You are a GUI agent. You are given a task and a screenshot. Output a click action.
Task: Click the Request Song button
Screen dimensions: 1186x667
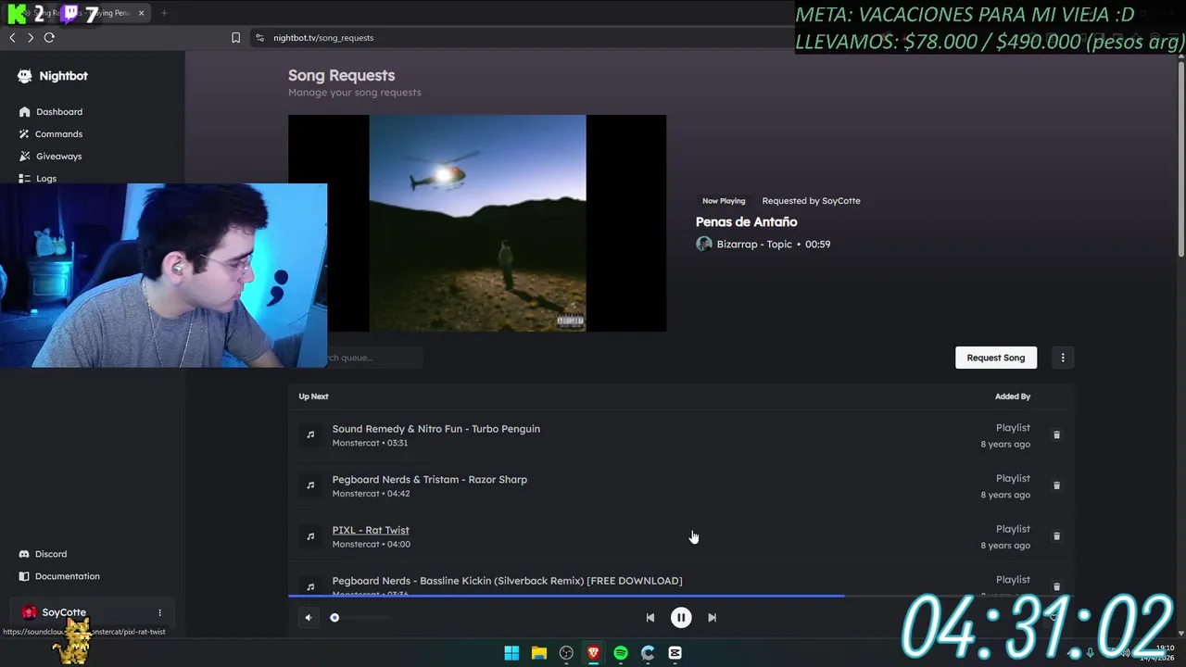(996, 358)
